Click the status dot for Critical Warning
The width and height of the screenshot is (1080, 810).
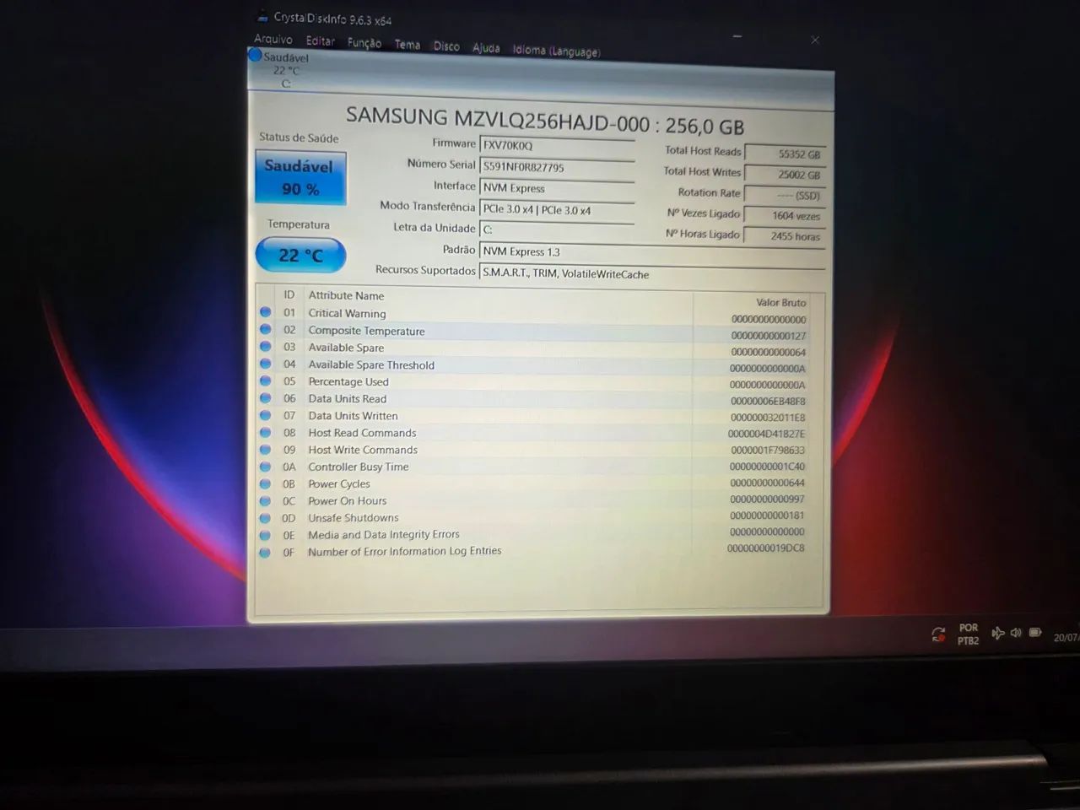coord(266,312)
